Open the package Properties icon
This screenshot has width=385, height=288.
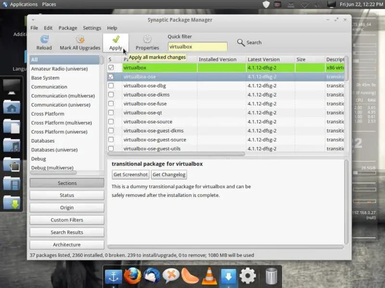pos(147,40)
